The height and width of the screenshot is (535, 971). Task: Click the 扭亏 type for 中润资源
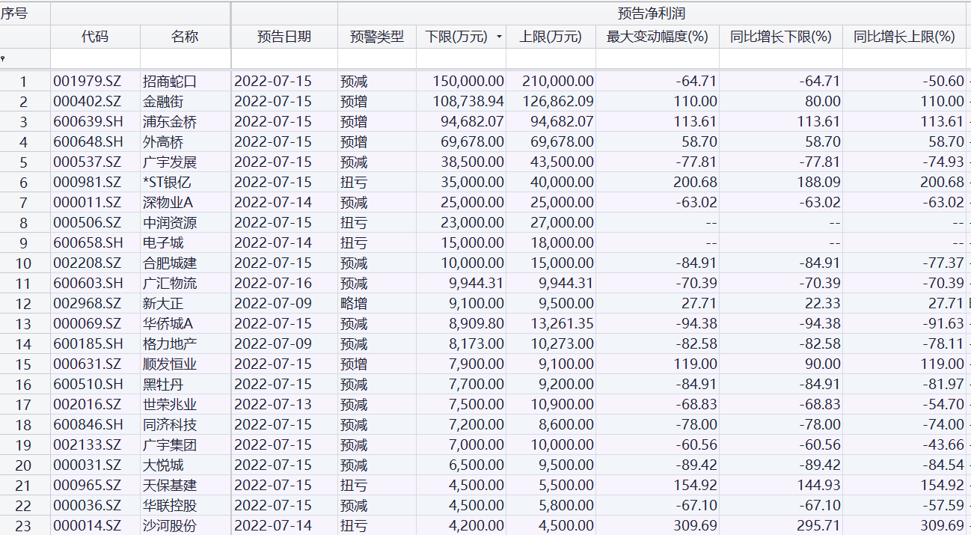354,223
